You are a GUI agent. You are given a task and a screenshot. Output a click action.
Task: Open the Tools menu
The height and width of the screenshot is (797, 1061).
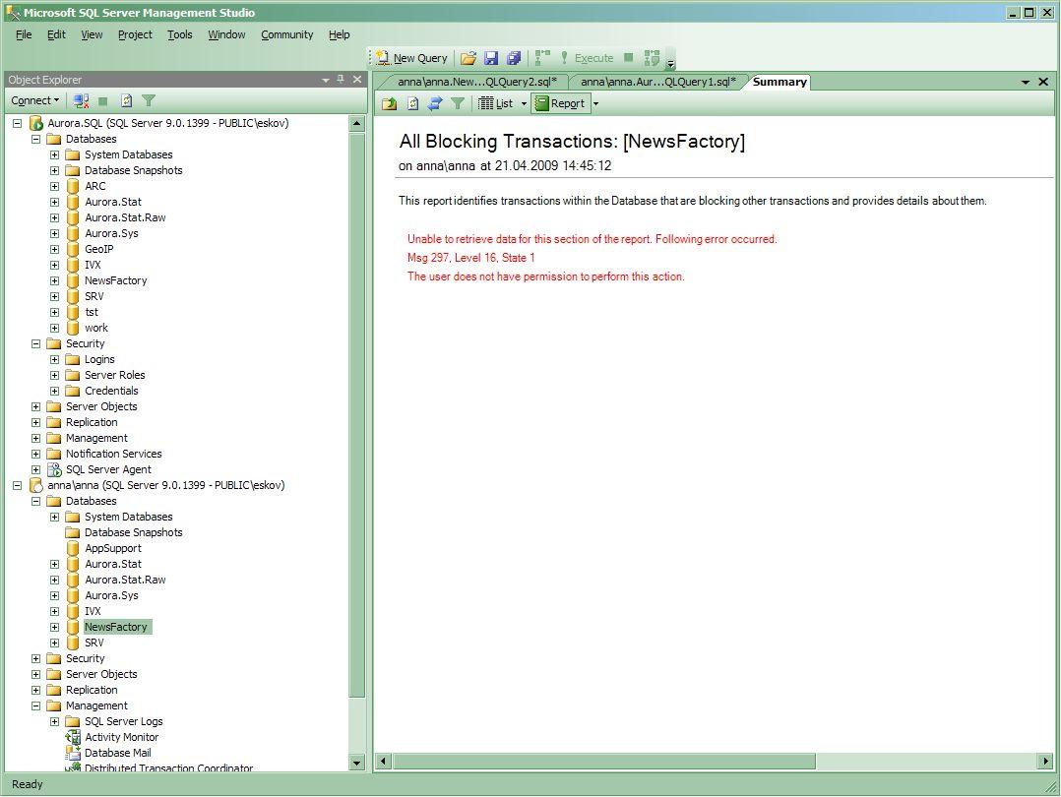point(180,34)
